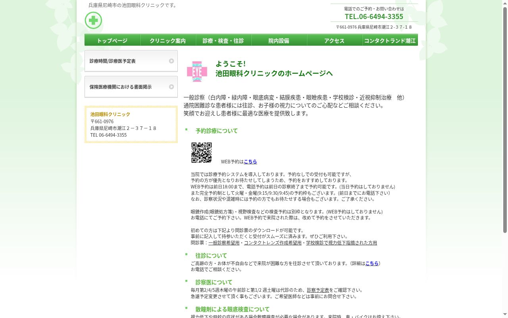Click TEL 06-6494-3355 in the sidebar box
Image resolution: width=508 pixels, height=318 pixels.
tap(108, 135)
